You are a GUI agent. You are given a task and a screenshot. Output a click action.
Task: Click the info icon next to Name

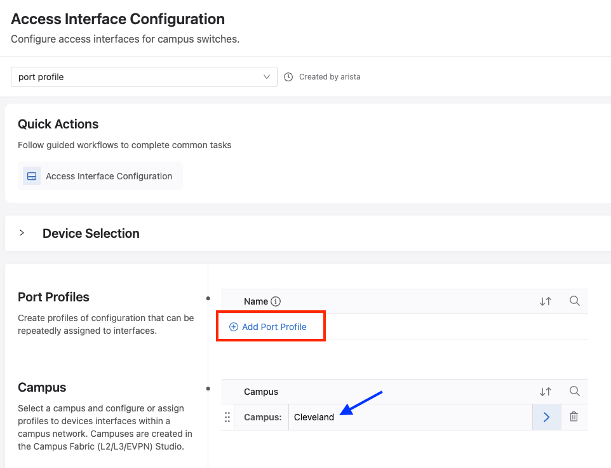point(276,302)
